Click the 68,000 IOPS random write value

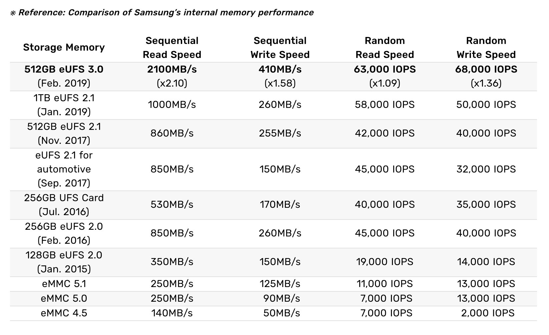pos(486,69)
